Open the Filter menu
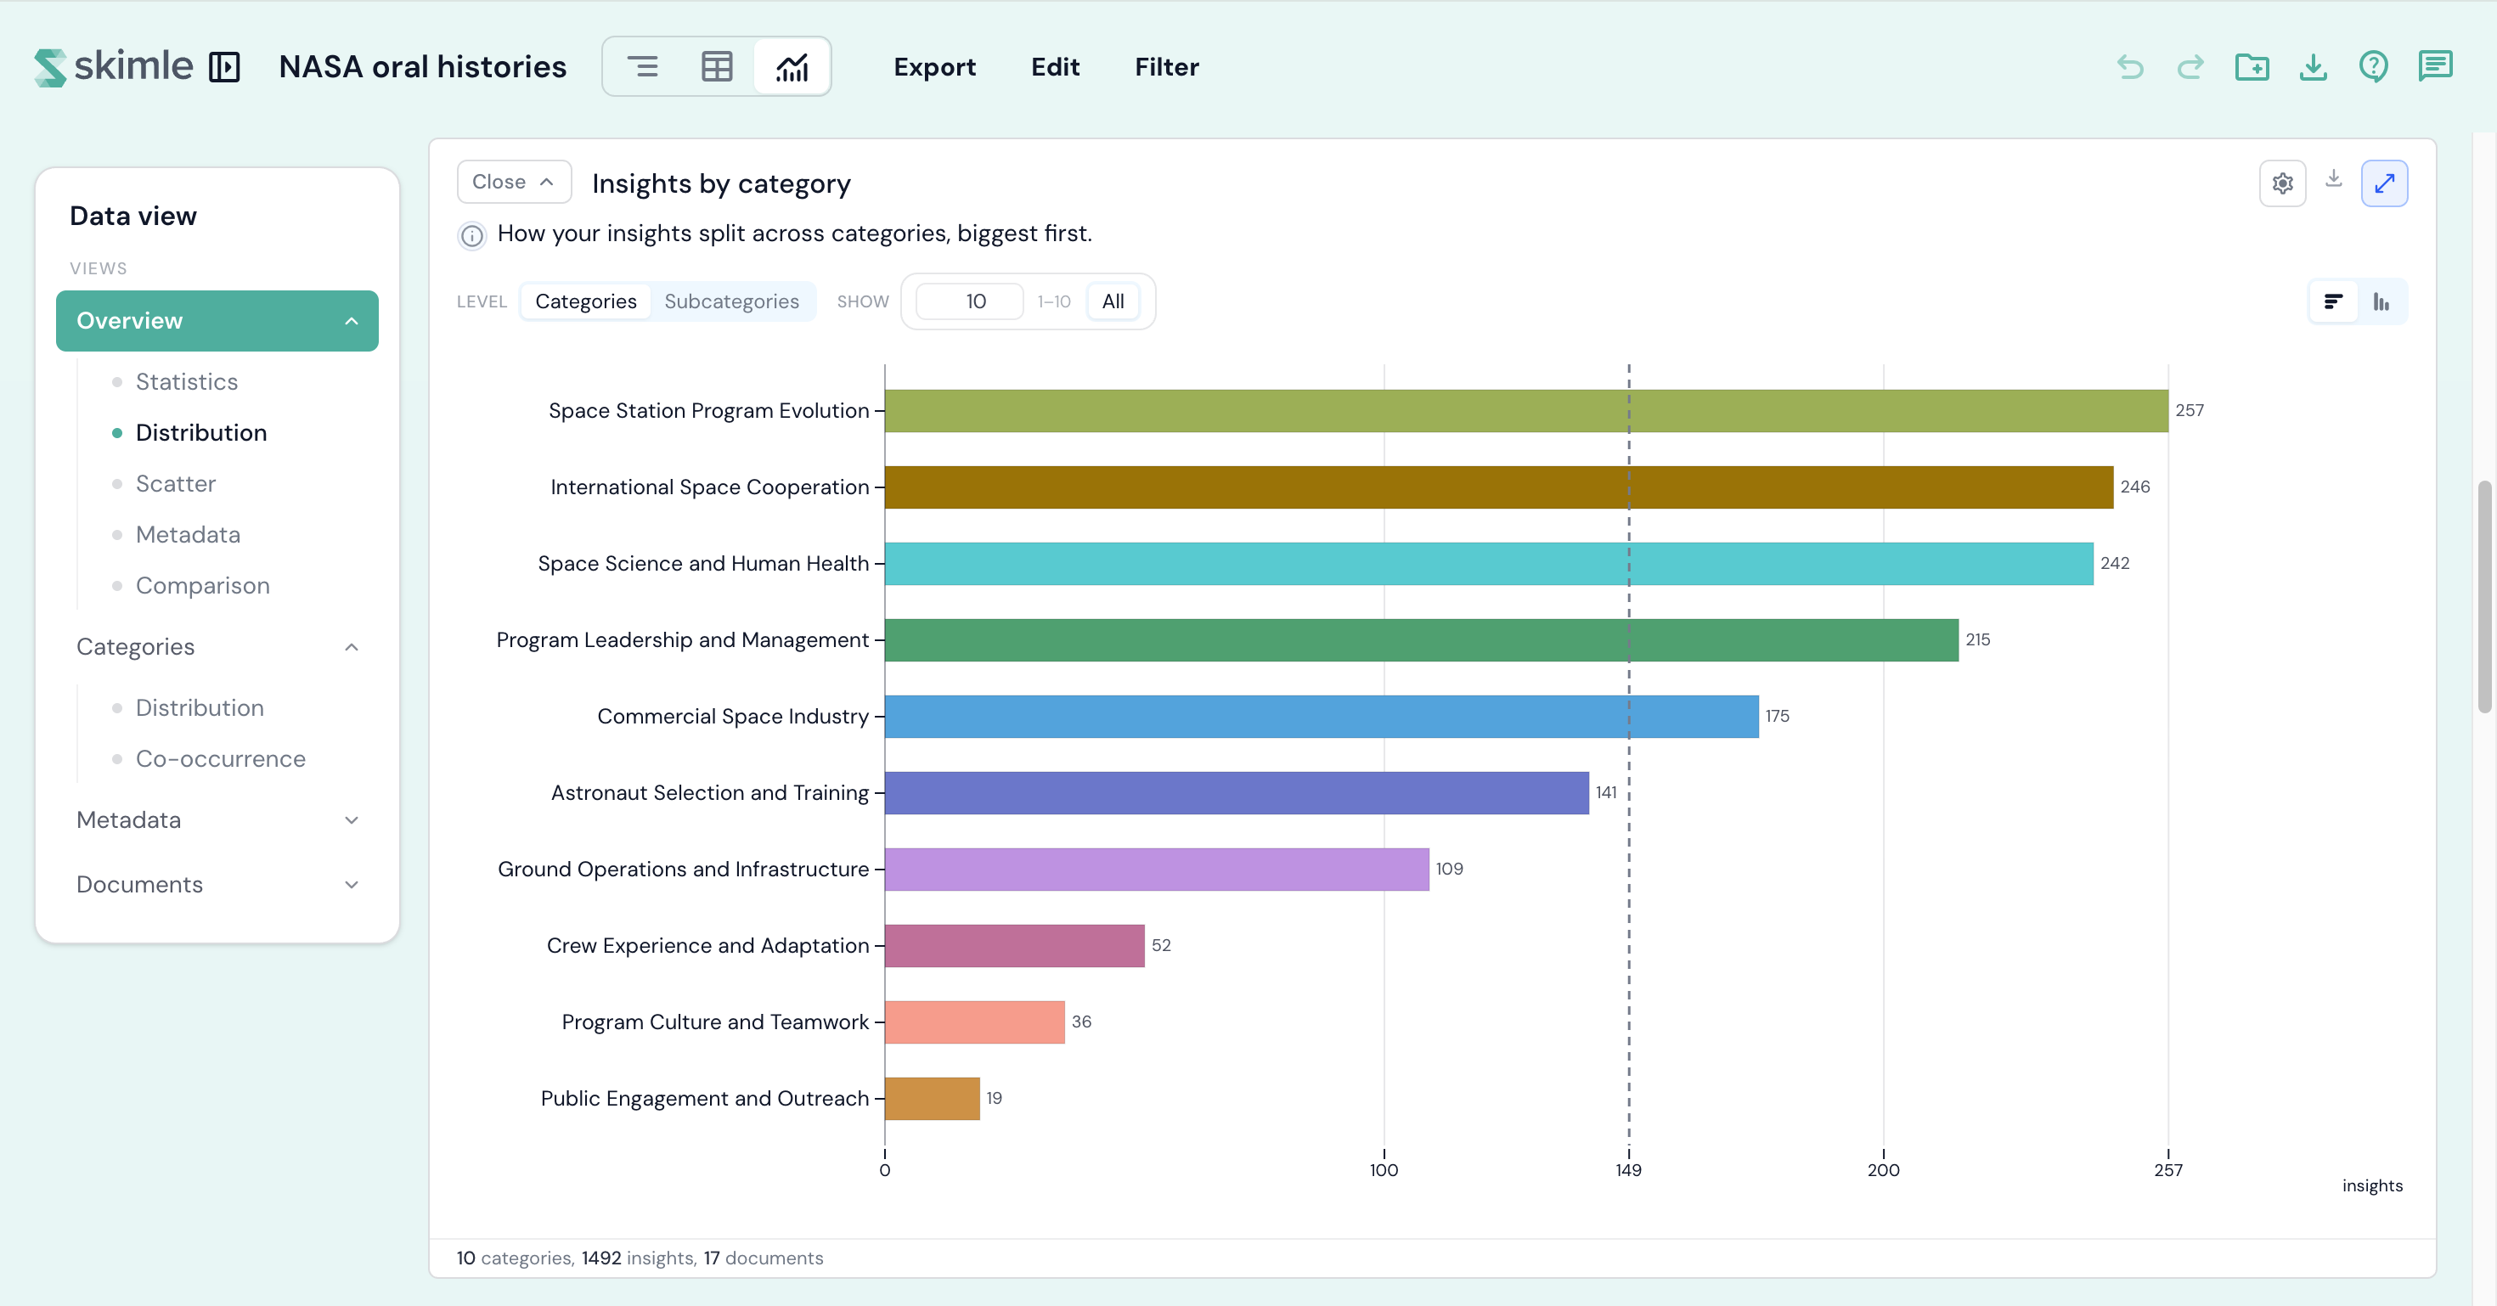The width and height of the screenshot is (2497, 1306). click(1166, 67)
